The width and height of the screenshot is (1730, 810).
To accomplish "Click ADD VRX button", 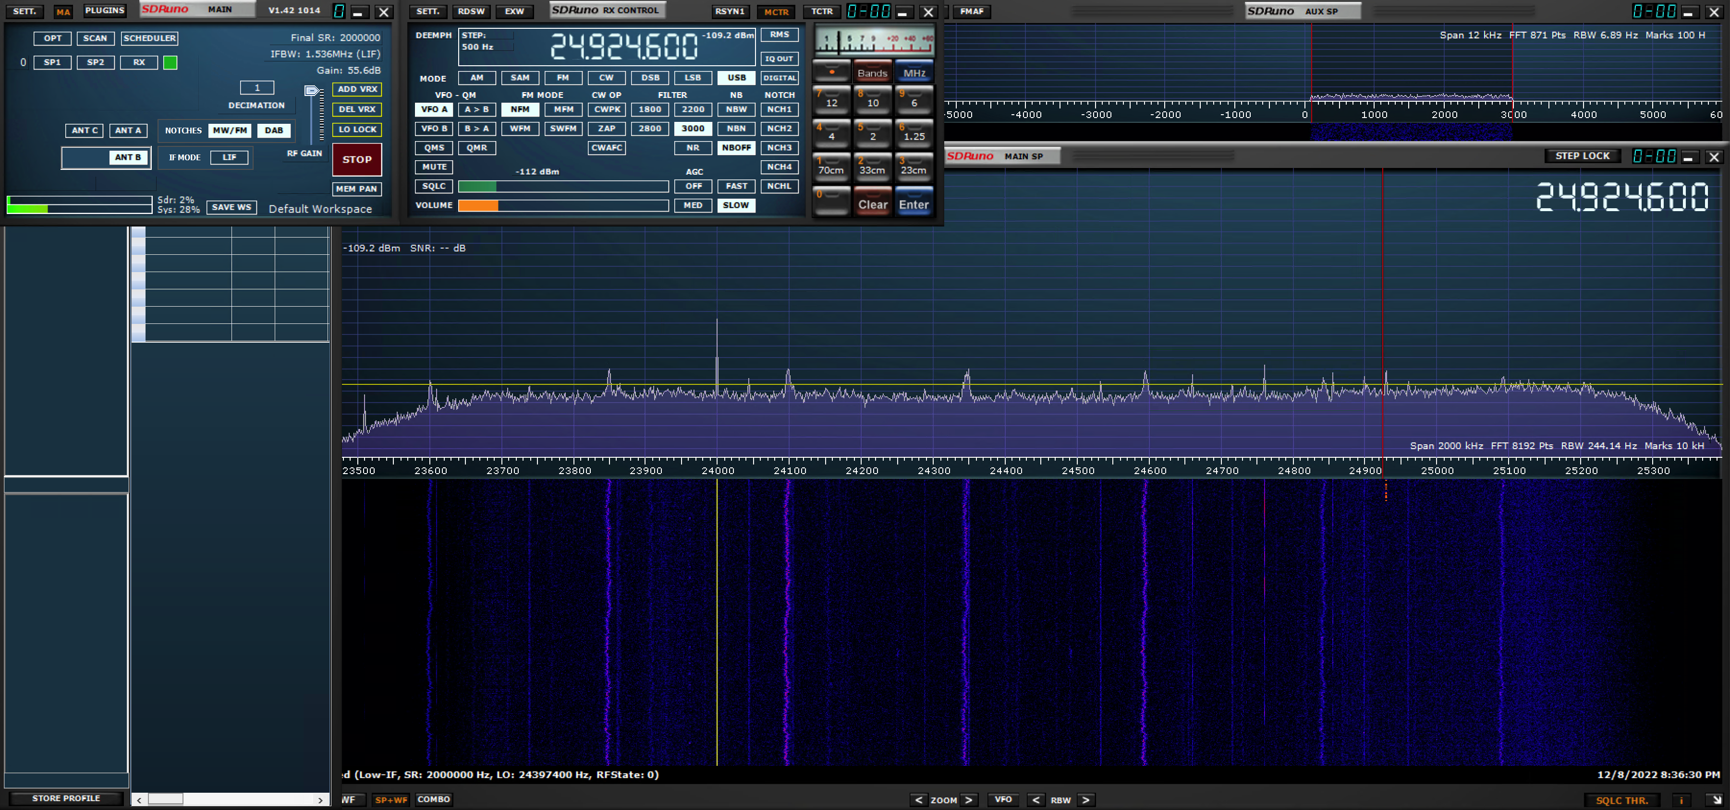I will point(357,89).
